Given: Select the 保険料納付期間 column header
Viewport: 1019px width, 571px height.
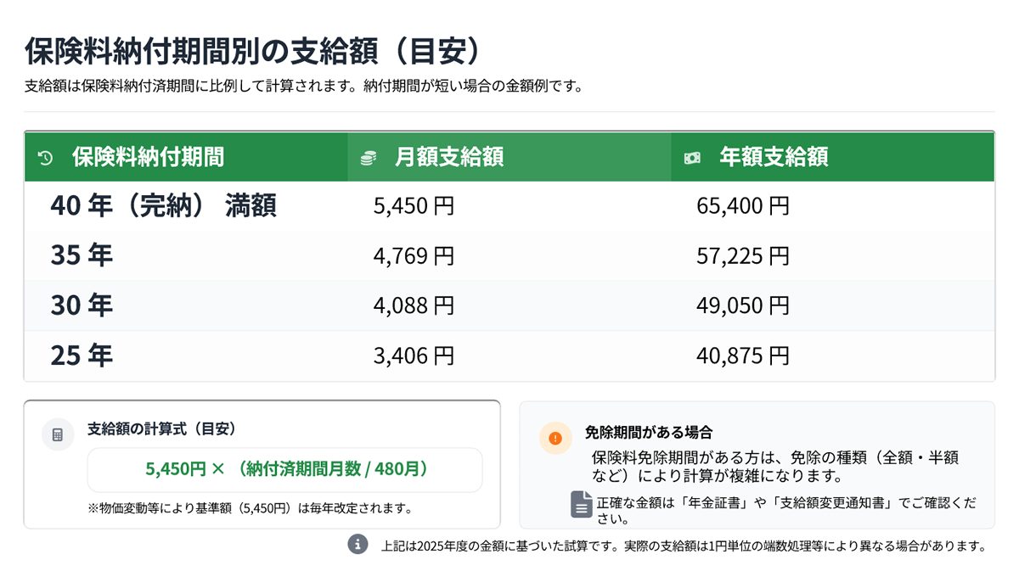Looking at the screenshot, I should click(148, 157).
